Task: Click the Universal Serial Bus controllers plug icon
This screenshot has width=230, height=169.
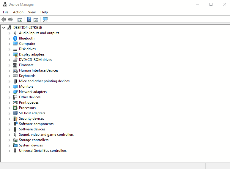Action: point(15,151)
